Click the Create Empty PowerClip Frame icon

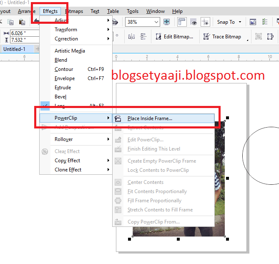tap(118, 161)
